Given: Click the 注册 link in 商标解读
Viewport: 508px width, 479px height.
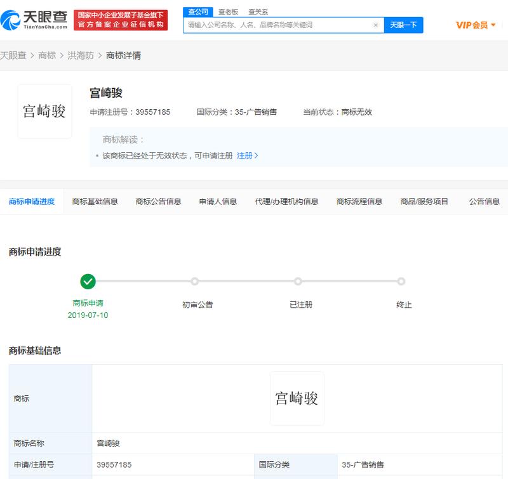Looking at the screenshot, I should (247, 155).
